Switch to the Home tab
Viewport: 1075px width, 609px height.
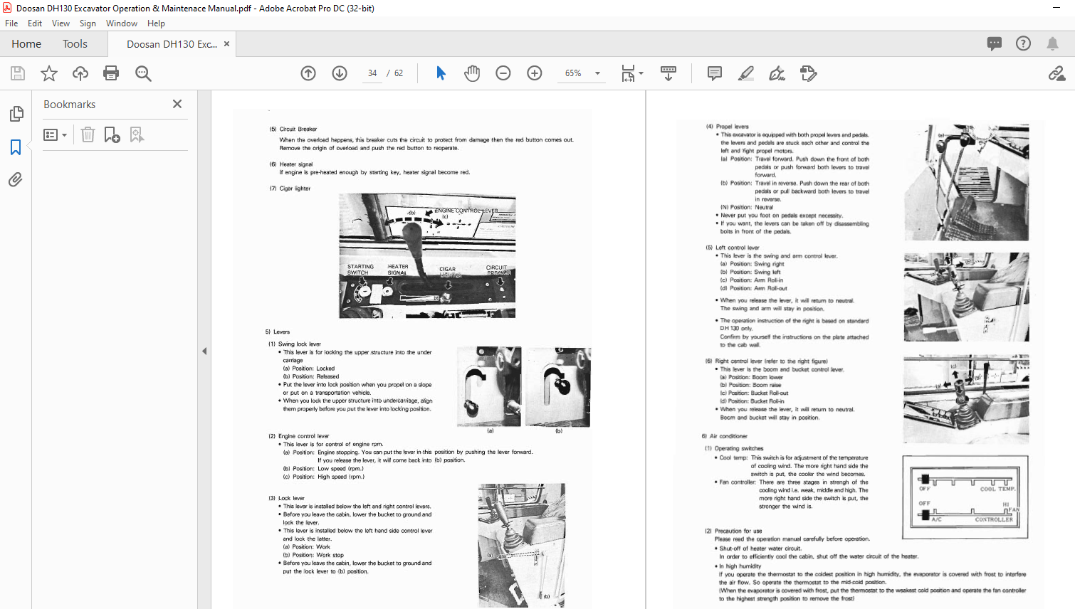click(x=26, y=44)
